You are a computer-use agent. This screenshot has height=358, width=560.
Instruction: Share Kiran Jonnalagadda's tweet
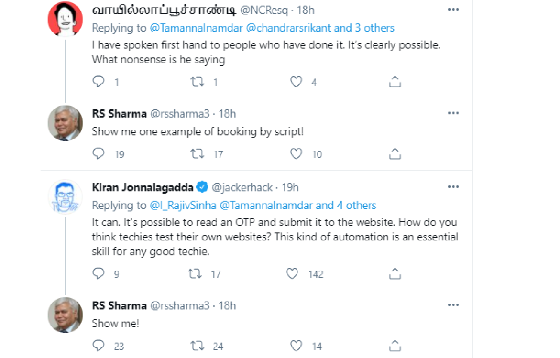tap(395, 274)
